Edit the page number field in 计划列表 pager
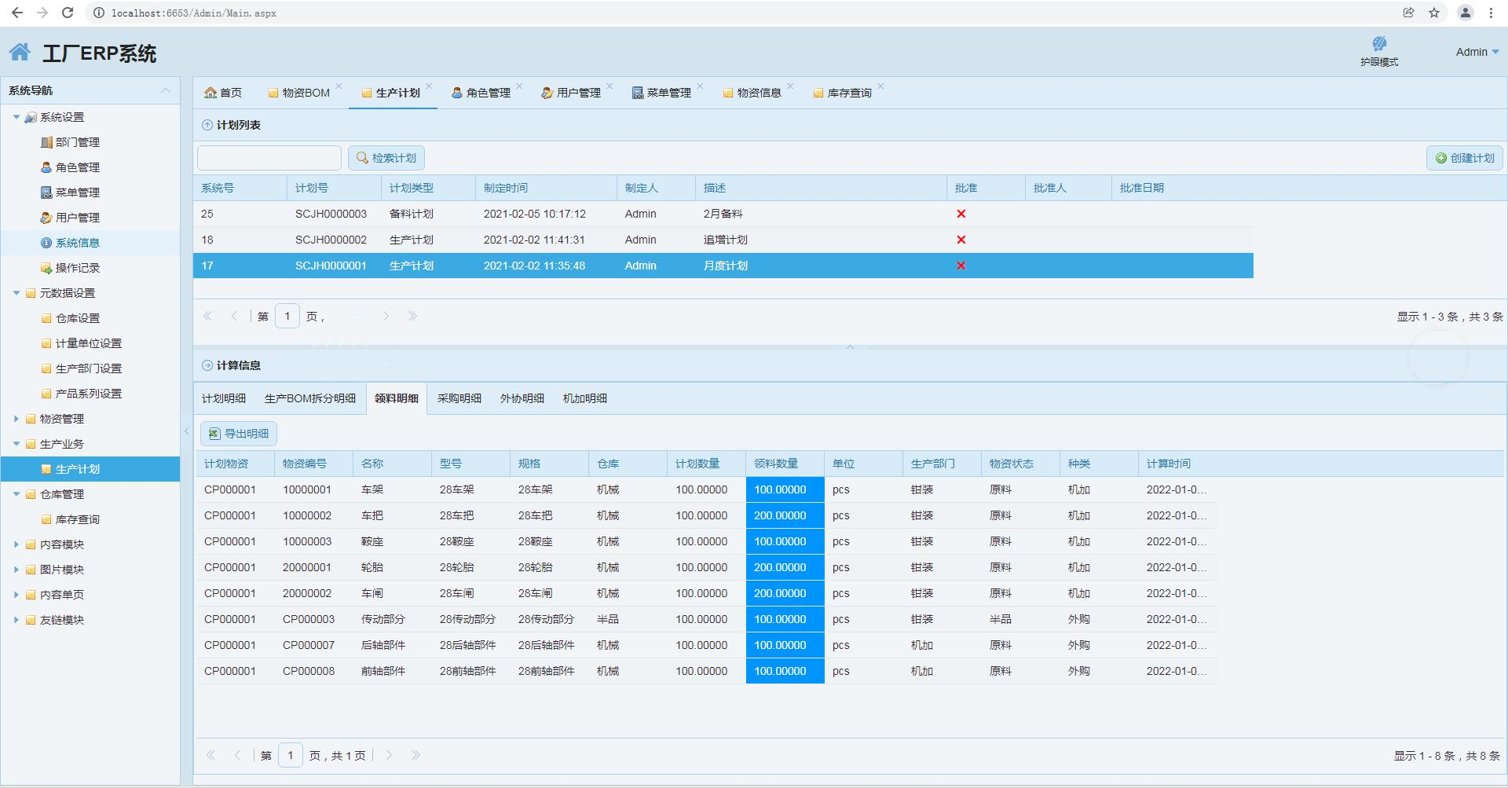This screenshot has height=788, width=1508. (x=287, y=316)
